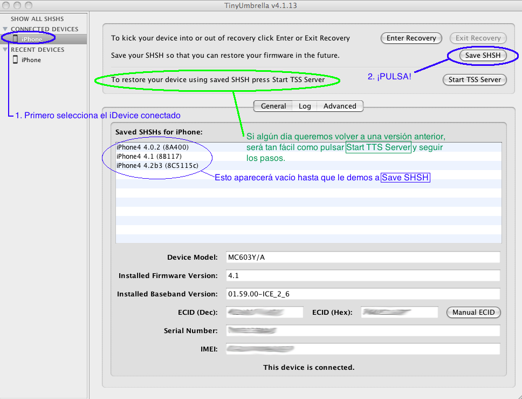This screenshot has width=522, height=399.
Task: Click the ECID (Hex) field
Action: pyautogui.click(x=400, y=312)
